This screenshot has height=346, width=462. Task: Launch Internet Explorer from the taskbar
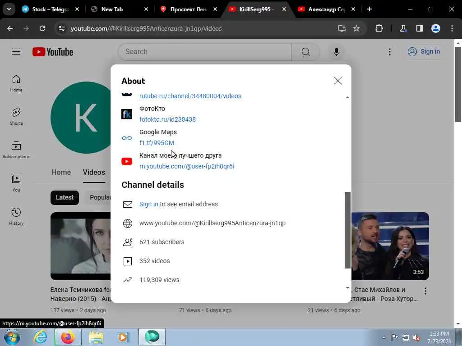click(x=40, y=337)
